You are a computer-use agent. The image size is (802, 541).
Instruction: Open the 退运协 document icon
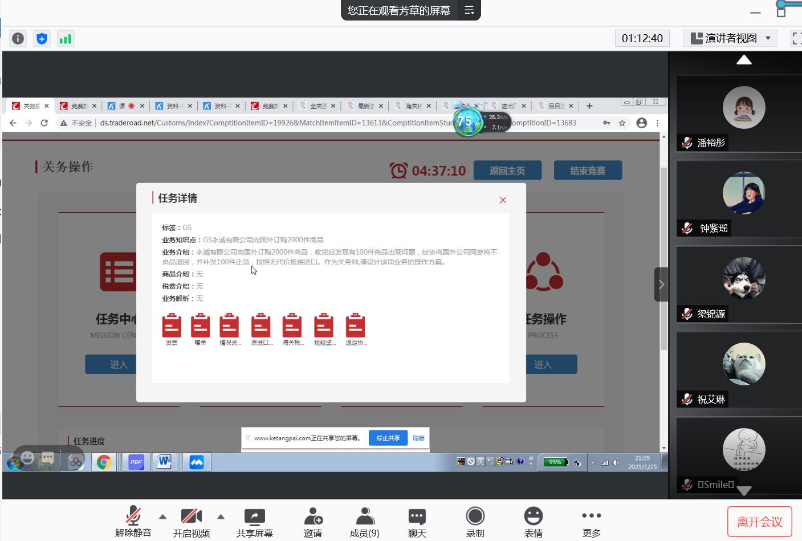355,326
